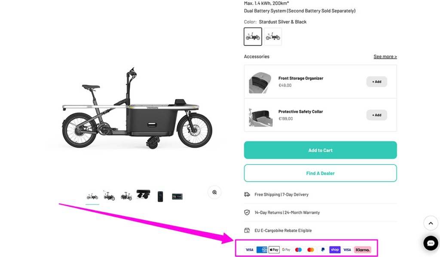
Task: Expand accessories via See more link
Action: [385, 57]
